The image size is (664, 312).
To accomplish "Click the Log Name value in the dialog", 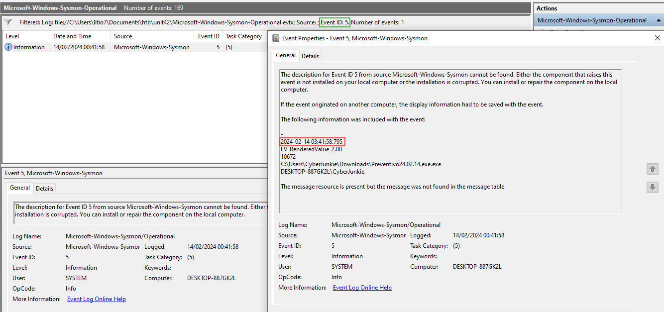I will [386, 225].
